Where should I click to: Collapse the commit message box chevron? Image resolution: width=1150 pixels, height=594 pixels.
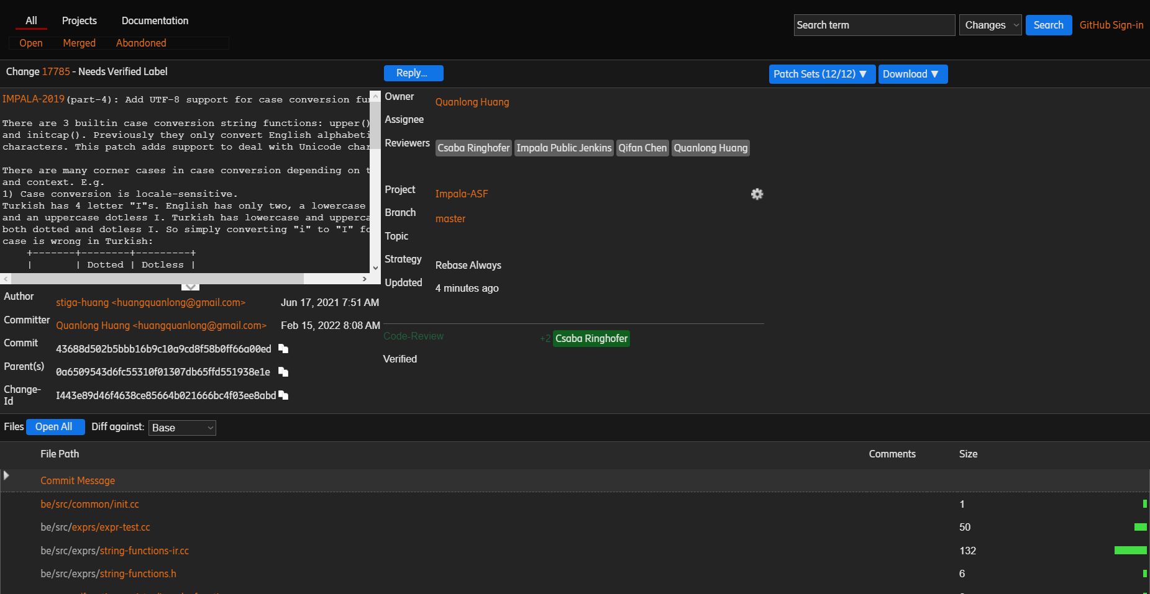coord(190,287)
